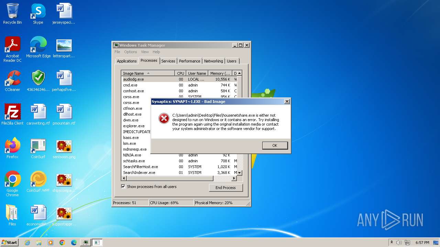The height and width of the screenshot is (247, 440).
Task: Open Internet Explorer from taskbar
Action: 27,243
